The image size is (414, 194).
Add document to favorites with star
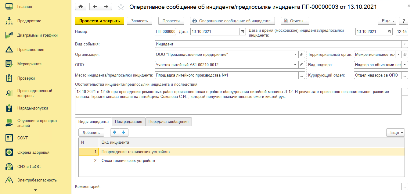(x=121, y=7)
